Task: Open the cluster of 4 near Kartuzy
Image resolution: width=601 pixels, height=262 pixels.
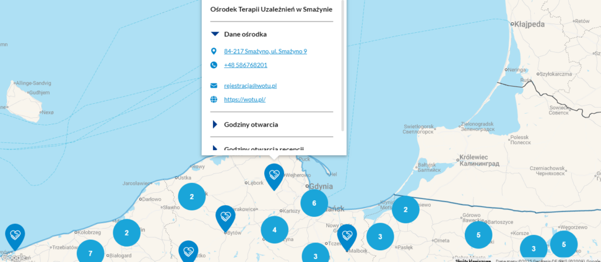Action: pyautogui.click(x=275, y=230)
